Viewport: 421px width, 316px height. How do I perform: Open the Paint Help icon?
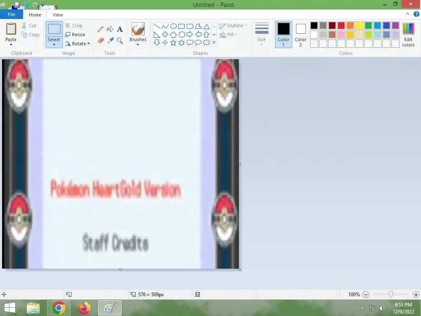(x=416, y=14)
